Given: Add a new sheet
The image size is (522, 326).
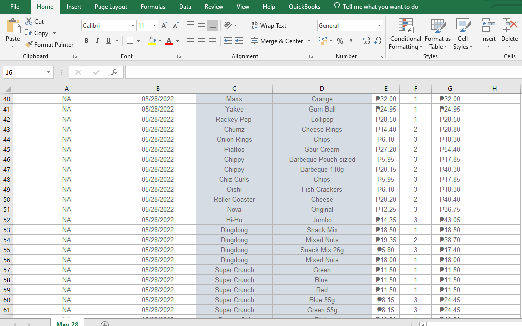Looking at the screenshot, I should click(x=104, y=323).
